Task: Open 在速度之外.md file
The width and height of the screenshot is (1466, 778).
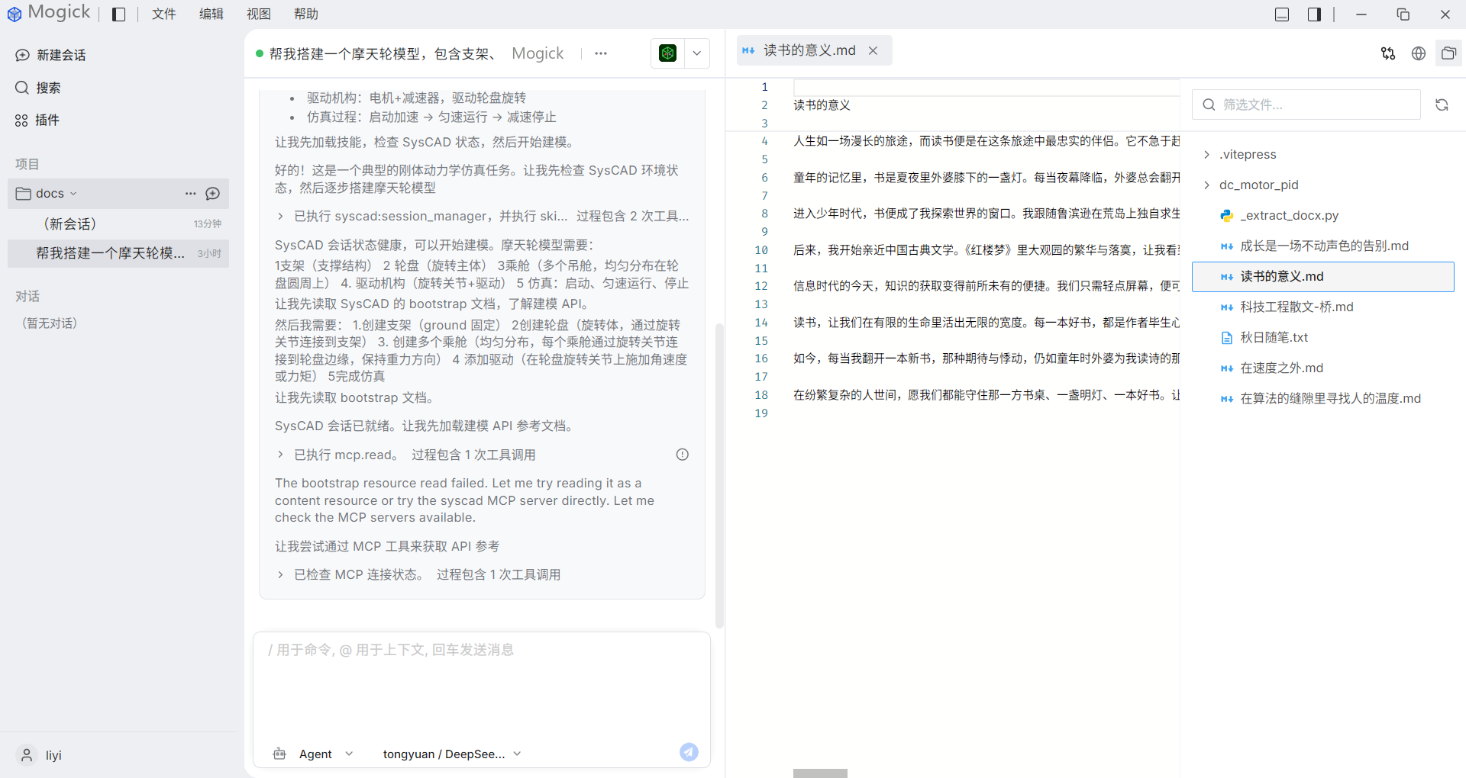Action: pyautogui.click(x=1322, y=368)
